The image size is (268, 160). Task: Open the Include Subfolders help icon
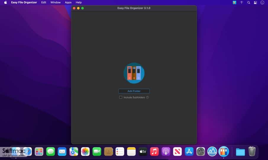[x=147, y=97]
